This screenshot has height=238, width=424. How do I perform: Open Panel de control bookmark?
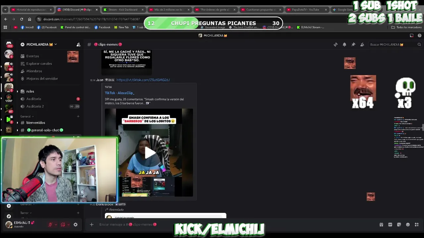(x=75, y=27)
